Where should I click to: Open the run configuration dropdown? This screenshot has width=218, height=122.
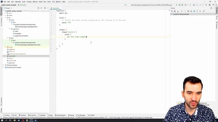click(151, 5)
